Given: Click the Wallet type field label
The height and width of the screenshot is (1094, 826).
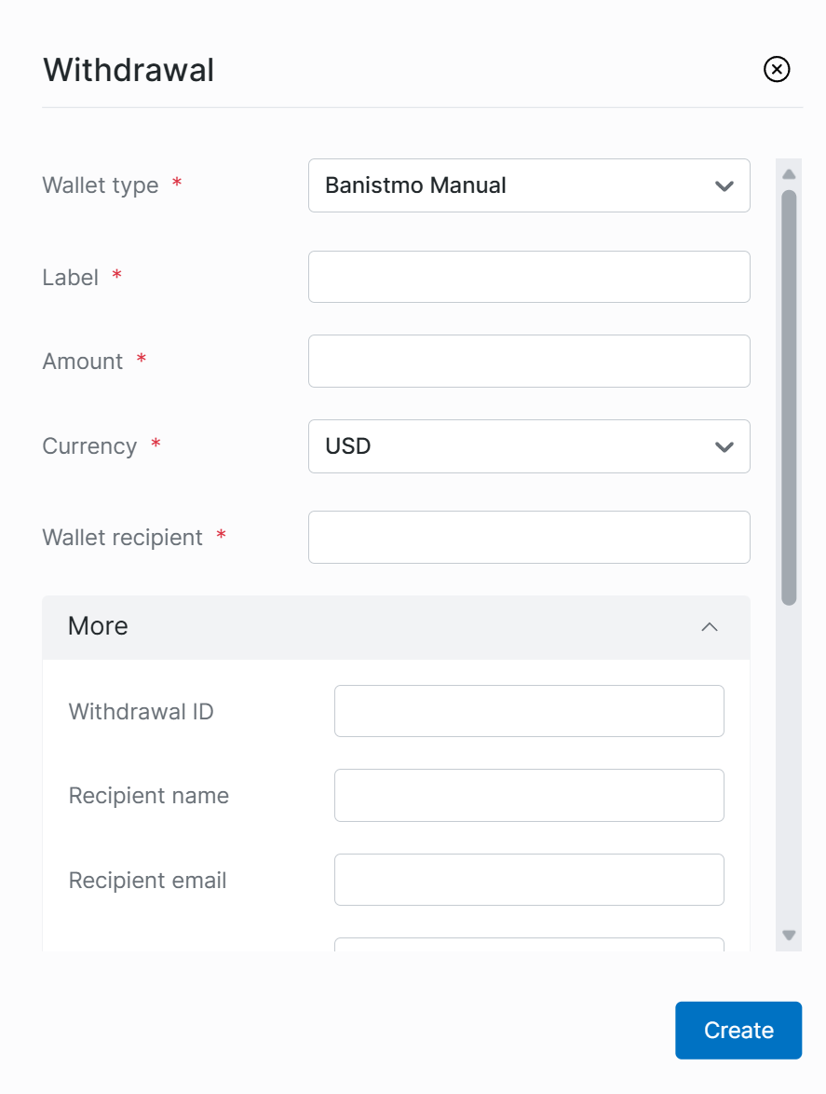Looking at the screenshot, I should tap(101, 185).
